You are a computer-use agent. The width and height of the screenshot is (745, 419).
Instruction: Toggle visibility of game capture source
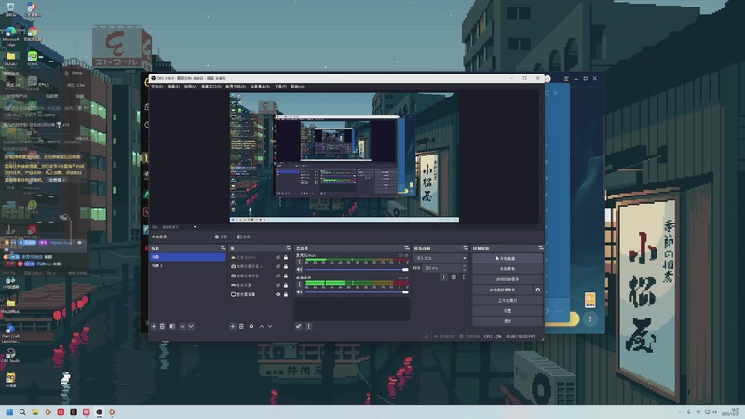[x=278, y=285]
